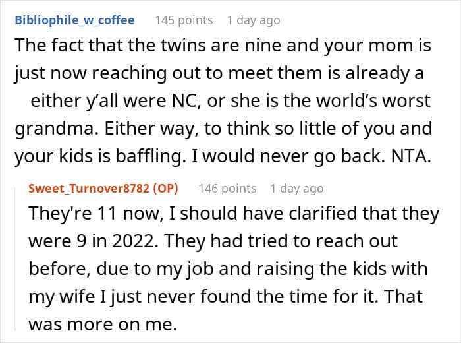Click the "146 points" score

(x=227, y=189)
